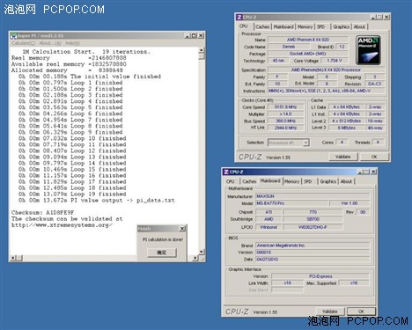Switch to Graphics tab in top CPU-Z
This screenshot has width=412, height=330.
point(341,26)
